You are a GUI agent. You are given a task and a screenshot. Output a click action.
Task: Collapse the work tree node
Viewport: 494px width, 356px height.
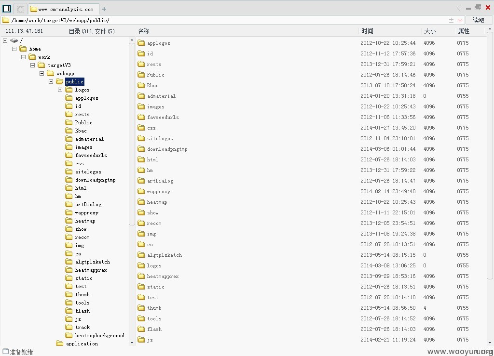(x=23, y=57)
